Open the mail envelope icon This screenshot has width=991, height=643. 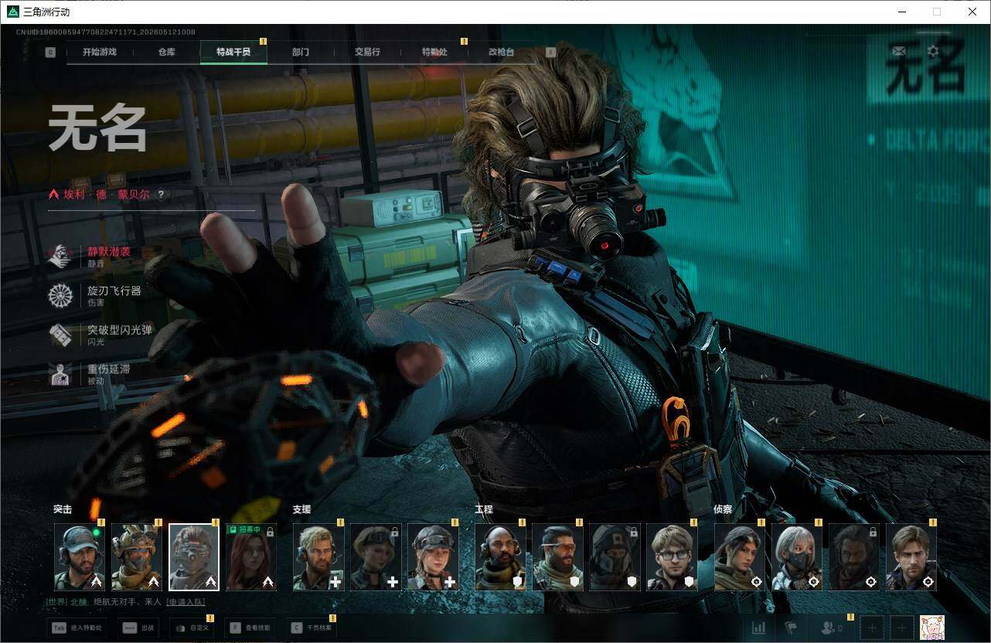point(899,51)
